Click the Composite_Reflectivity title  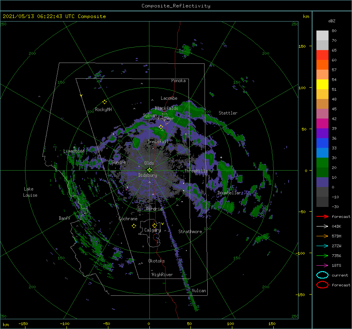176,6
